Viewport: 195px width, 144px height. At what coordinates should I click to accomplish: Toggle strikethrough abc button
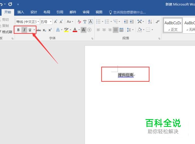click(39, 30)
